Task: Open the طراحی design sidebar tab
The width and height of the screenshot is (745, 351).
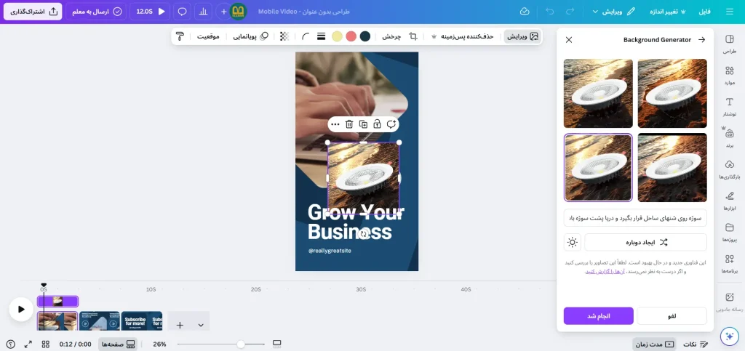Action: coord(729,44)
